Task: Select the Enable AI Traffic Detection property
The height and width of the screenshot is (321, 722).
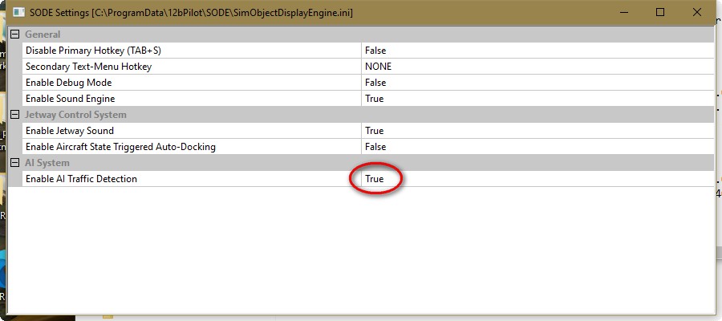Action: pyautogui.click(x=192, y=179)
